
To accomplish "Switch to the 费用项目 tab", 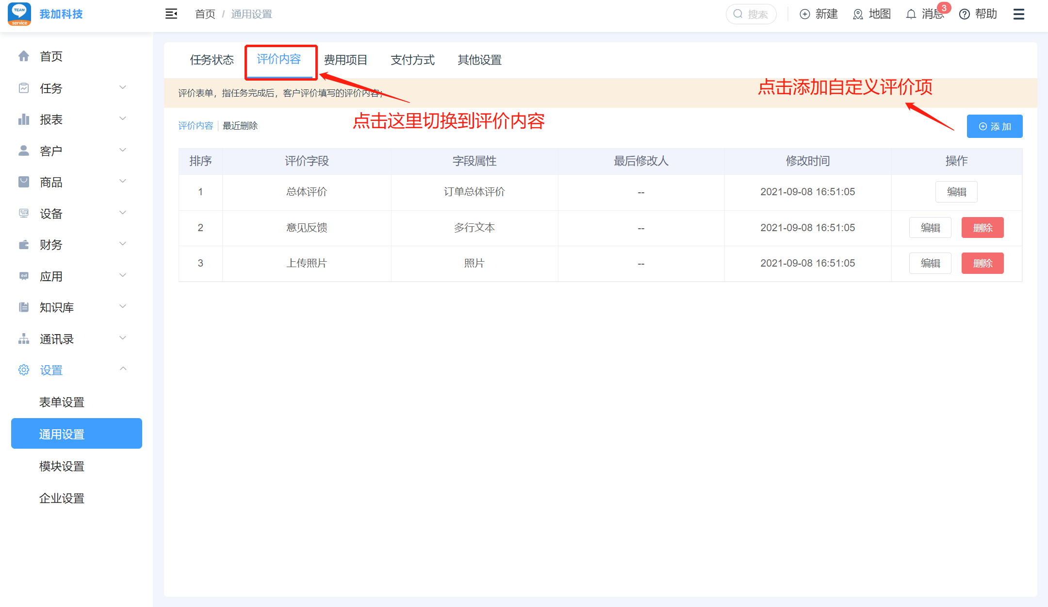I will coord(345,60).
